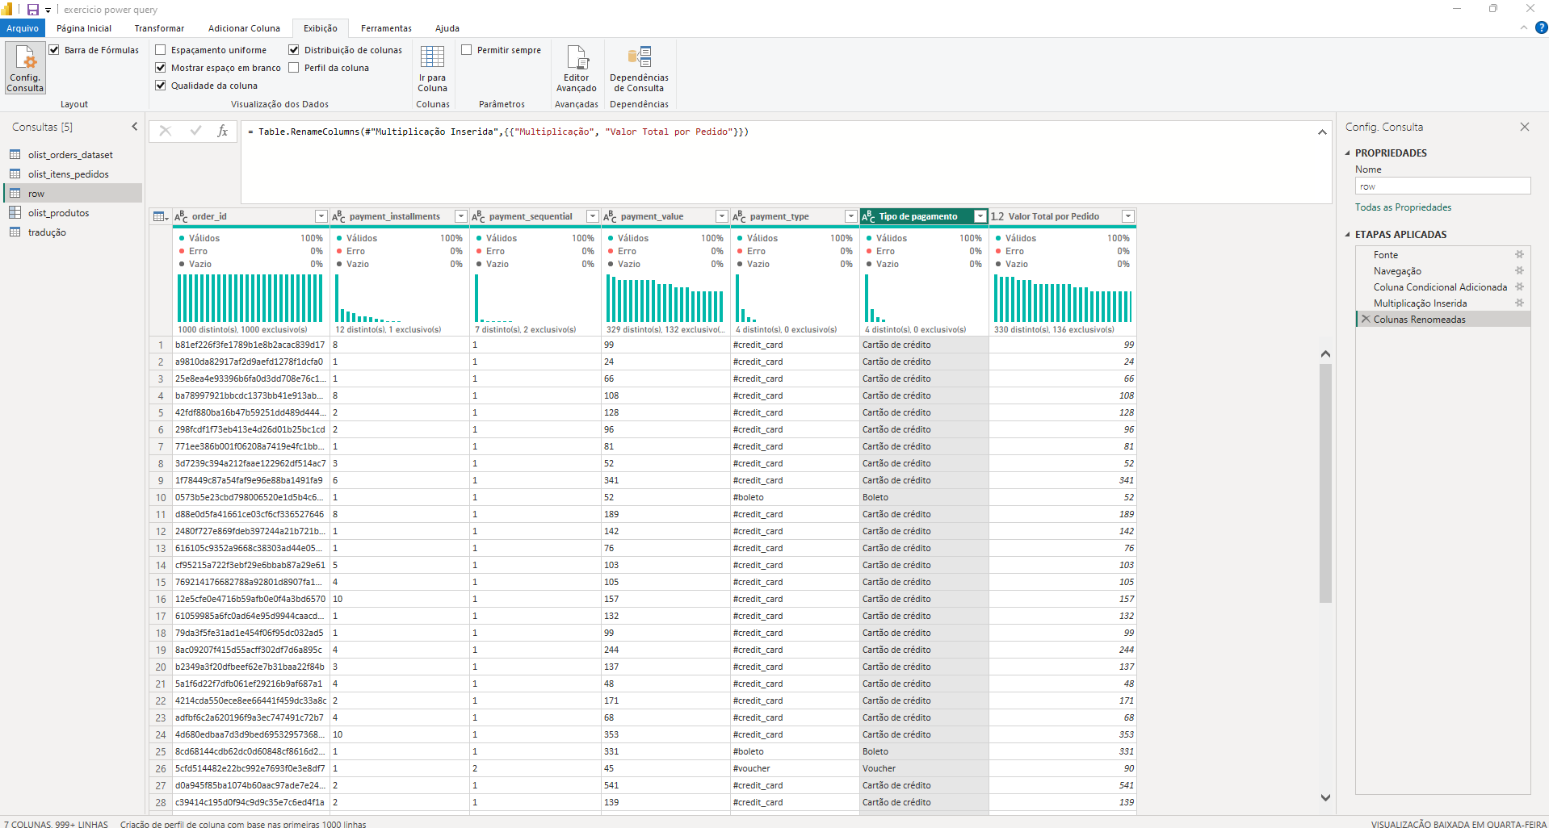Viewport: 1549px width, 828px height.
Task: Select the Fonte applied step
Action: (x=1386, y=254)
